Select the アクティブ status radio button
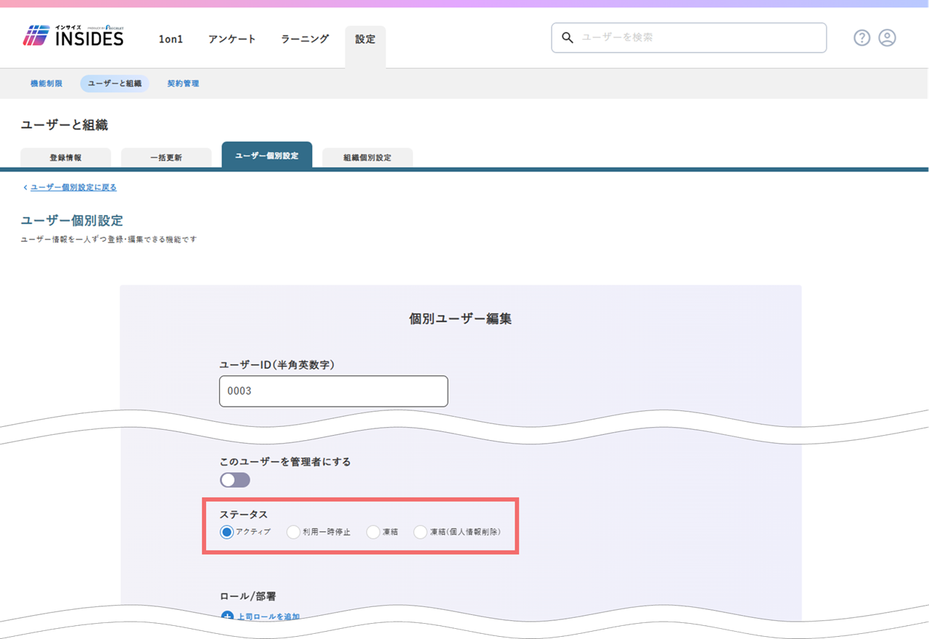Screen dimensions: 929x639 226,532
